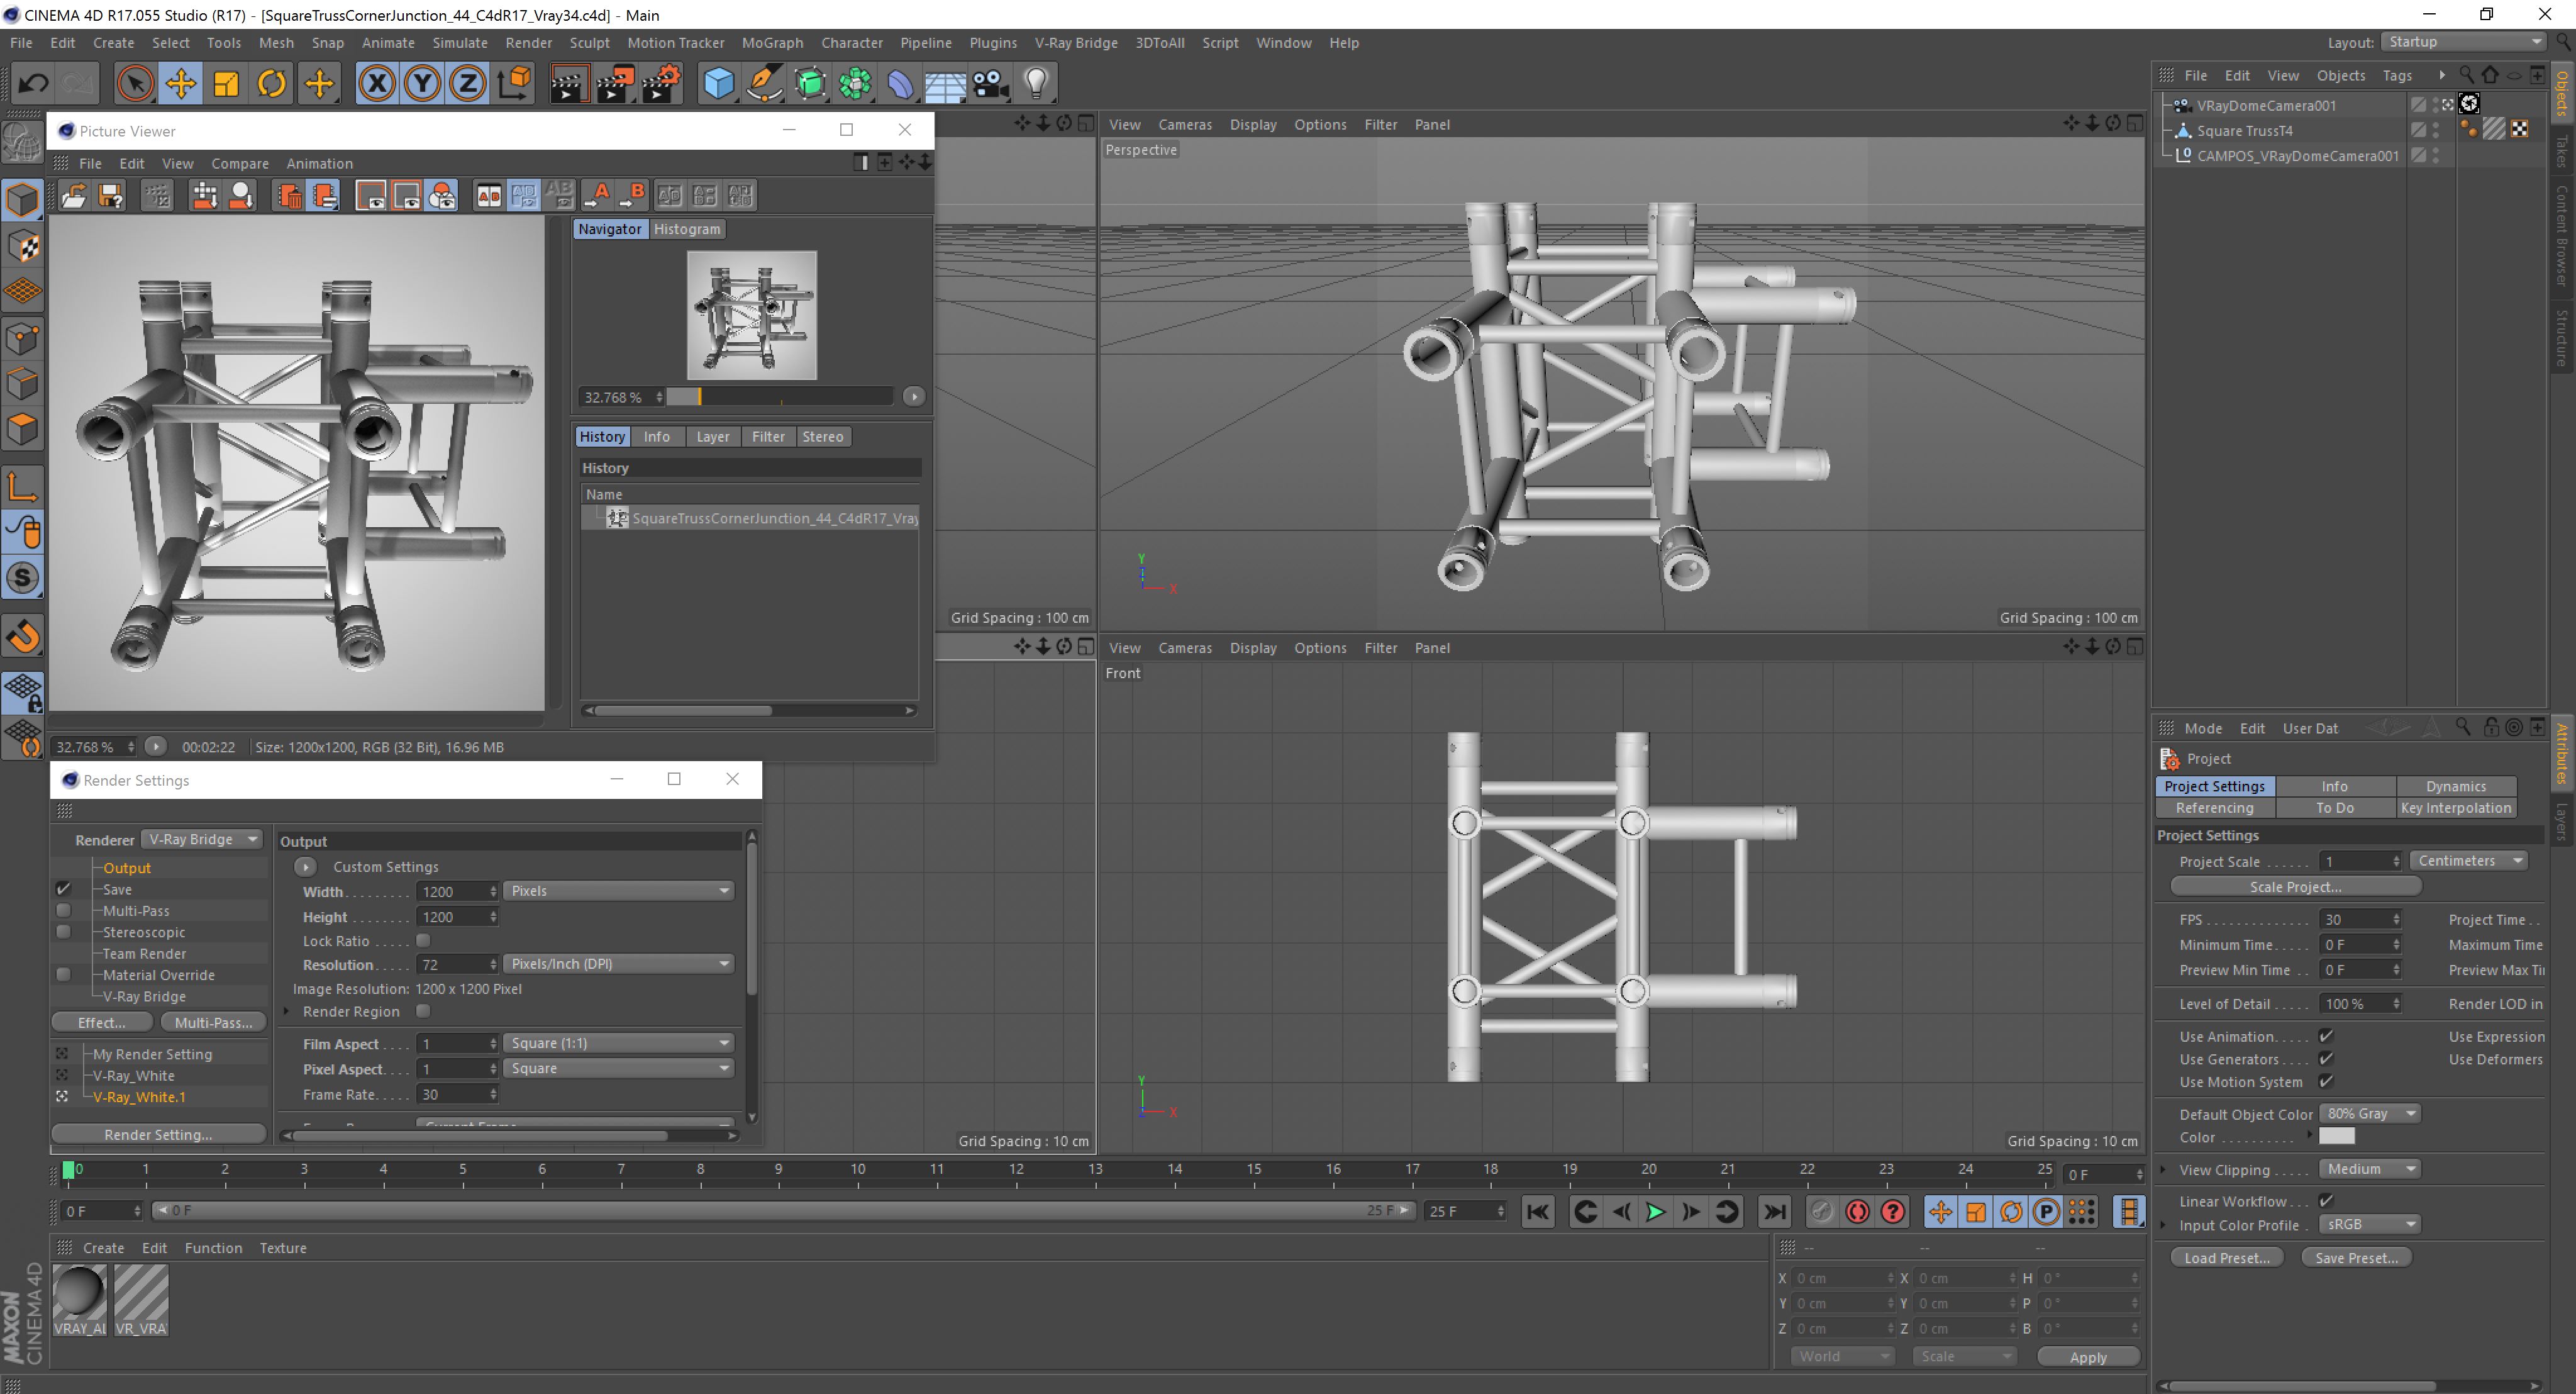
Task: Enable the Lock Ratio checkbox
Action: click(424, 940)
